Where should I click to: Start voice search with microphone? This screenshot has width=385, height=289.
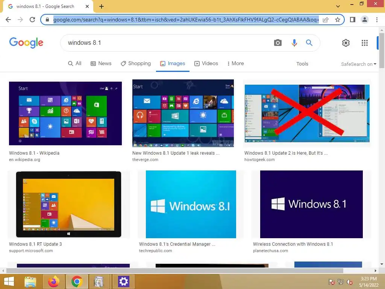pyautogui.click(x=294, y=43)
